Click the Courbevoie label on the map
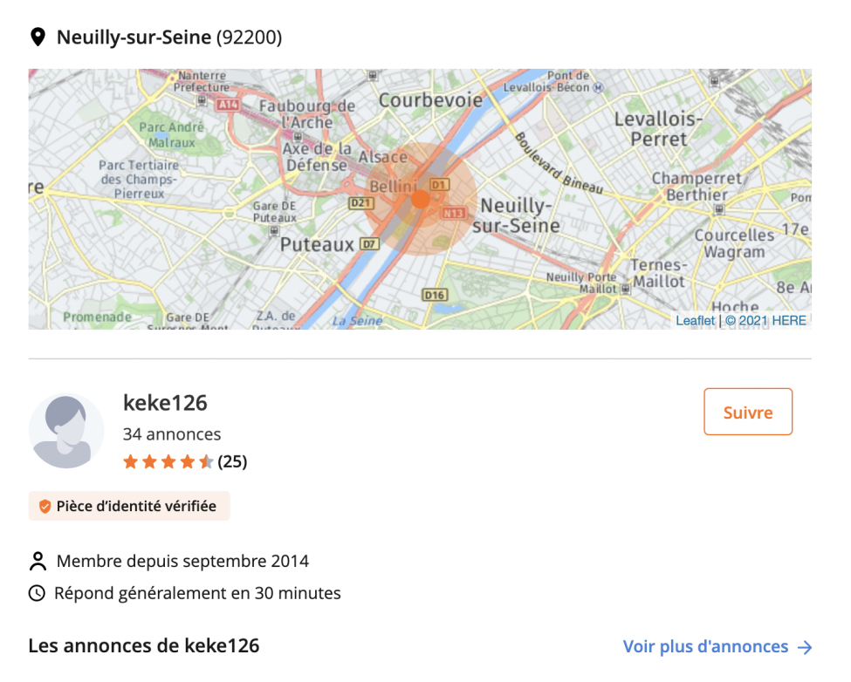851x682 pixels. (x=430, y=100)
